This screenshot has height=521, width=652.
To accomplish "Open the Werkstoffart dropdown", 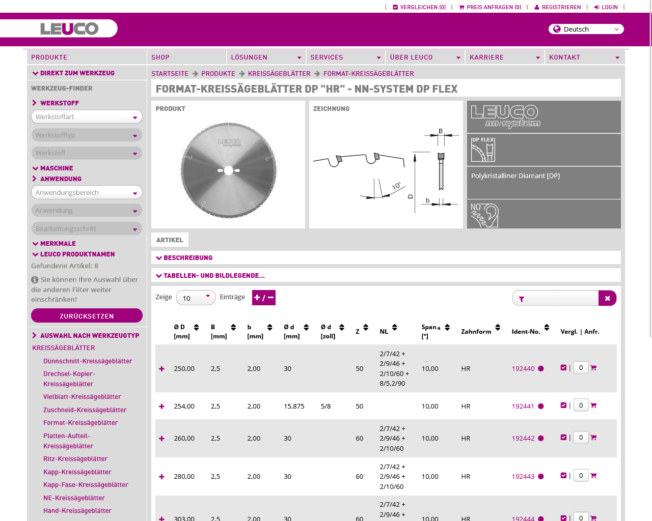I will click(x=87, y=117).
